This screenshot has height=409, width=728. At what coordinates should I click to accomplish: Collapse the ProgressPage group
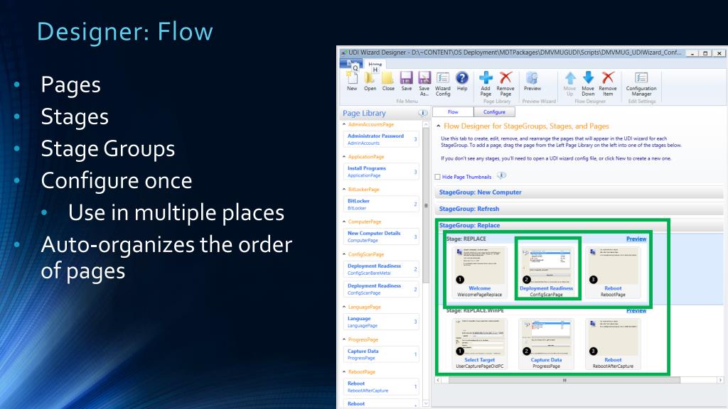pos(344,339)
